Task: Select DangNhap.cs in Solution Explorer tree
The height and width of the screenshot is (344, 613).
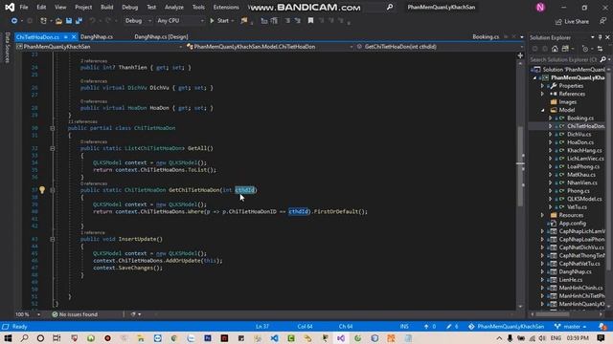Action: tap(575, 271)
